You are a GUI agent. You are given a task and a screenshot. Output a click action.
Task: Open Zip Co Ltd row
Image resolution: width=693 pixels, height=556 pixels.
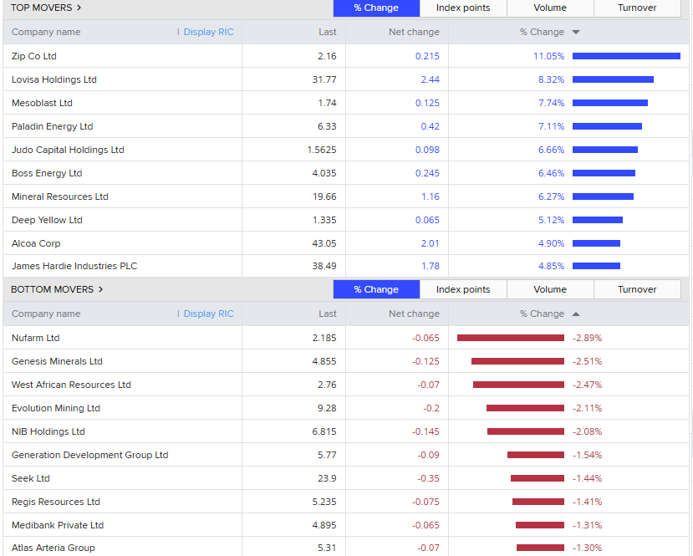coord(345,56)
